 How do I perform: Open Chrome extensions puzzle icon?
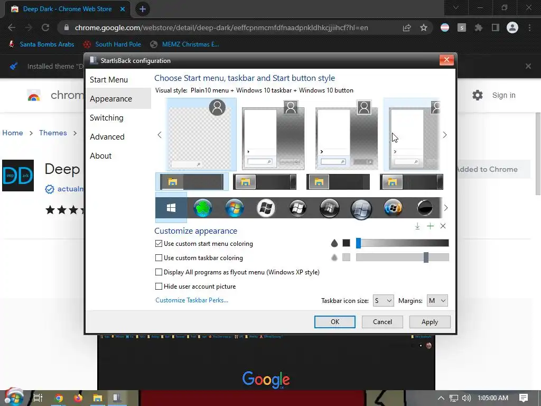point(478,27)
